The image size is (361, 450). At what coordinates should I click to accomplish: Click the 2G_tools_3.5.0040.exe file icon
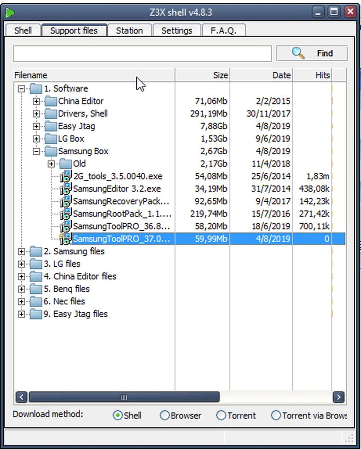pos(66,176)
